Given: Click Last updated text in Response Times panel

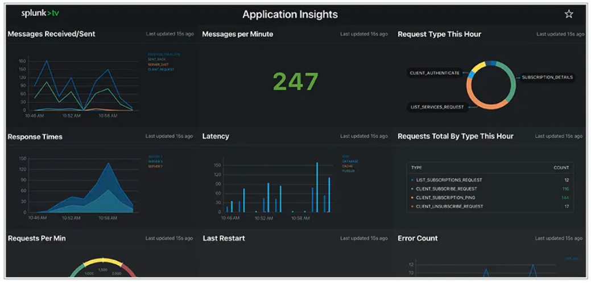Looking at the screenshot, I should (170, 136).
